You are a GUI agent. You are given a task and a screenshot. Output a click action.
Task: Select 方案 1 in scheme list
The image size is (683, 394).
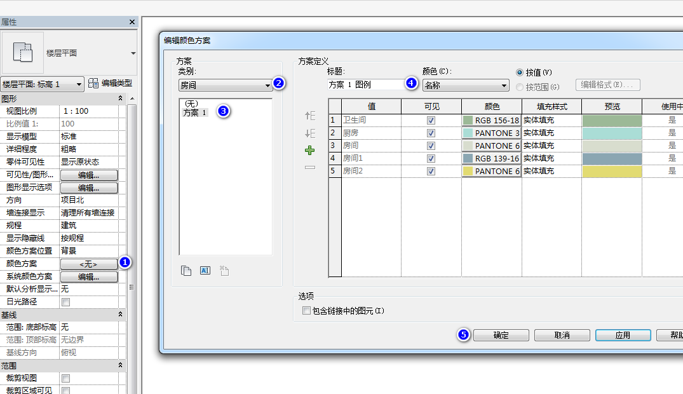[194, 112]
